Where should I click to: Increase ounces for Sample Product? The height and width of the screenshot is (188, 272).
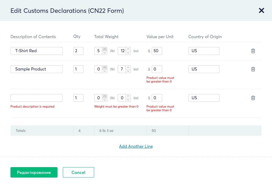[x=128, y=67]
